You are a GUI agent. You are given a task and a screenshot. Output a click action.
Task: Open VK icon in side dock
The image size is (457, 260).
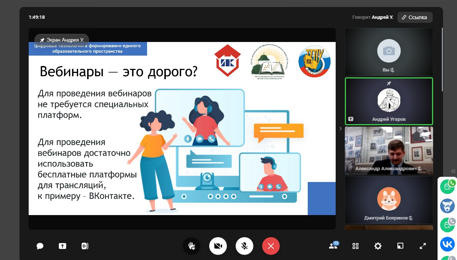click(447, 244)
